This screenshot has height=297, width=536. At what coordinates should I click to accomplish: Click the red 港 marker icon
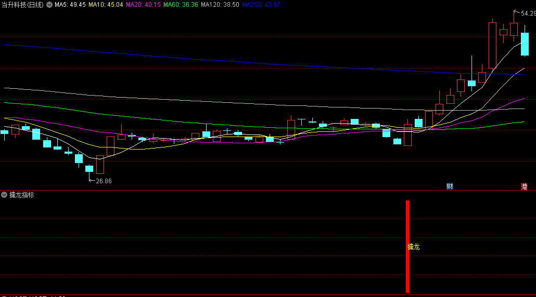(524, 186)
